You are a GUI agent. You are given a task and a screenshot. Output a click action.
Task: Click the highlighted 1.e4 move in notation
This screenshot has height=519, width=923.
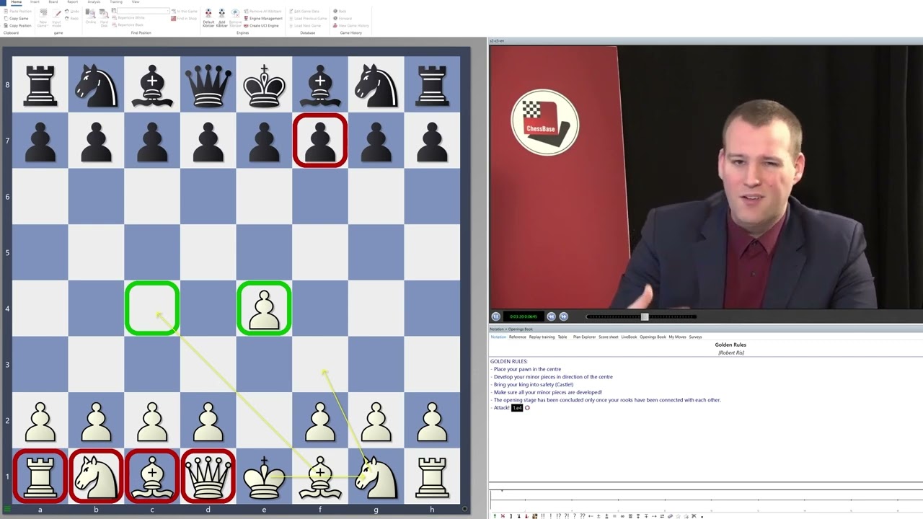(516, 408)
